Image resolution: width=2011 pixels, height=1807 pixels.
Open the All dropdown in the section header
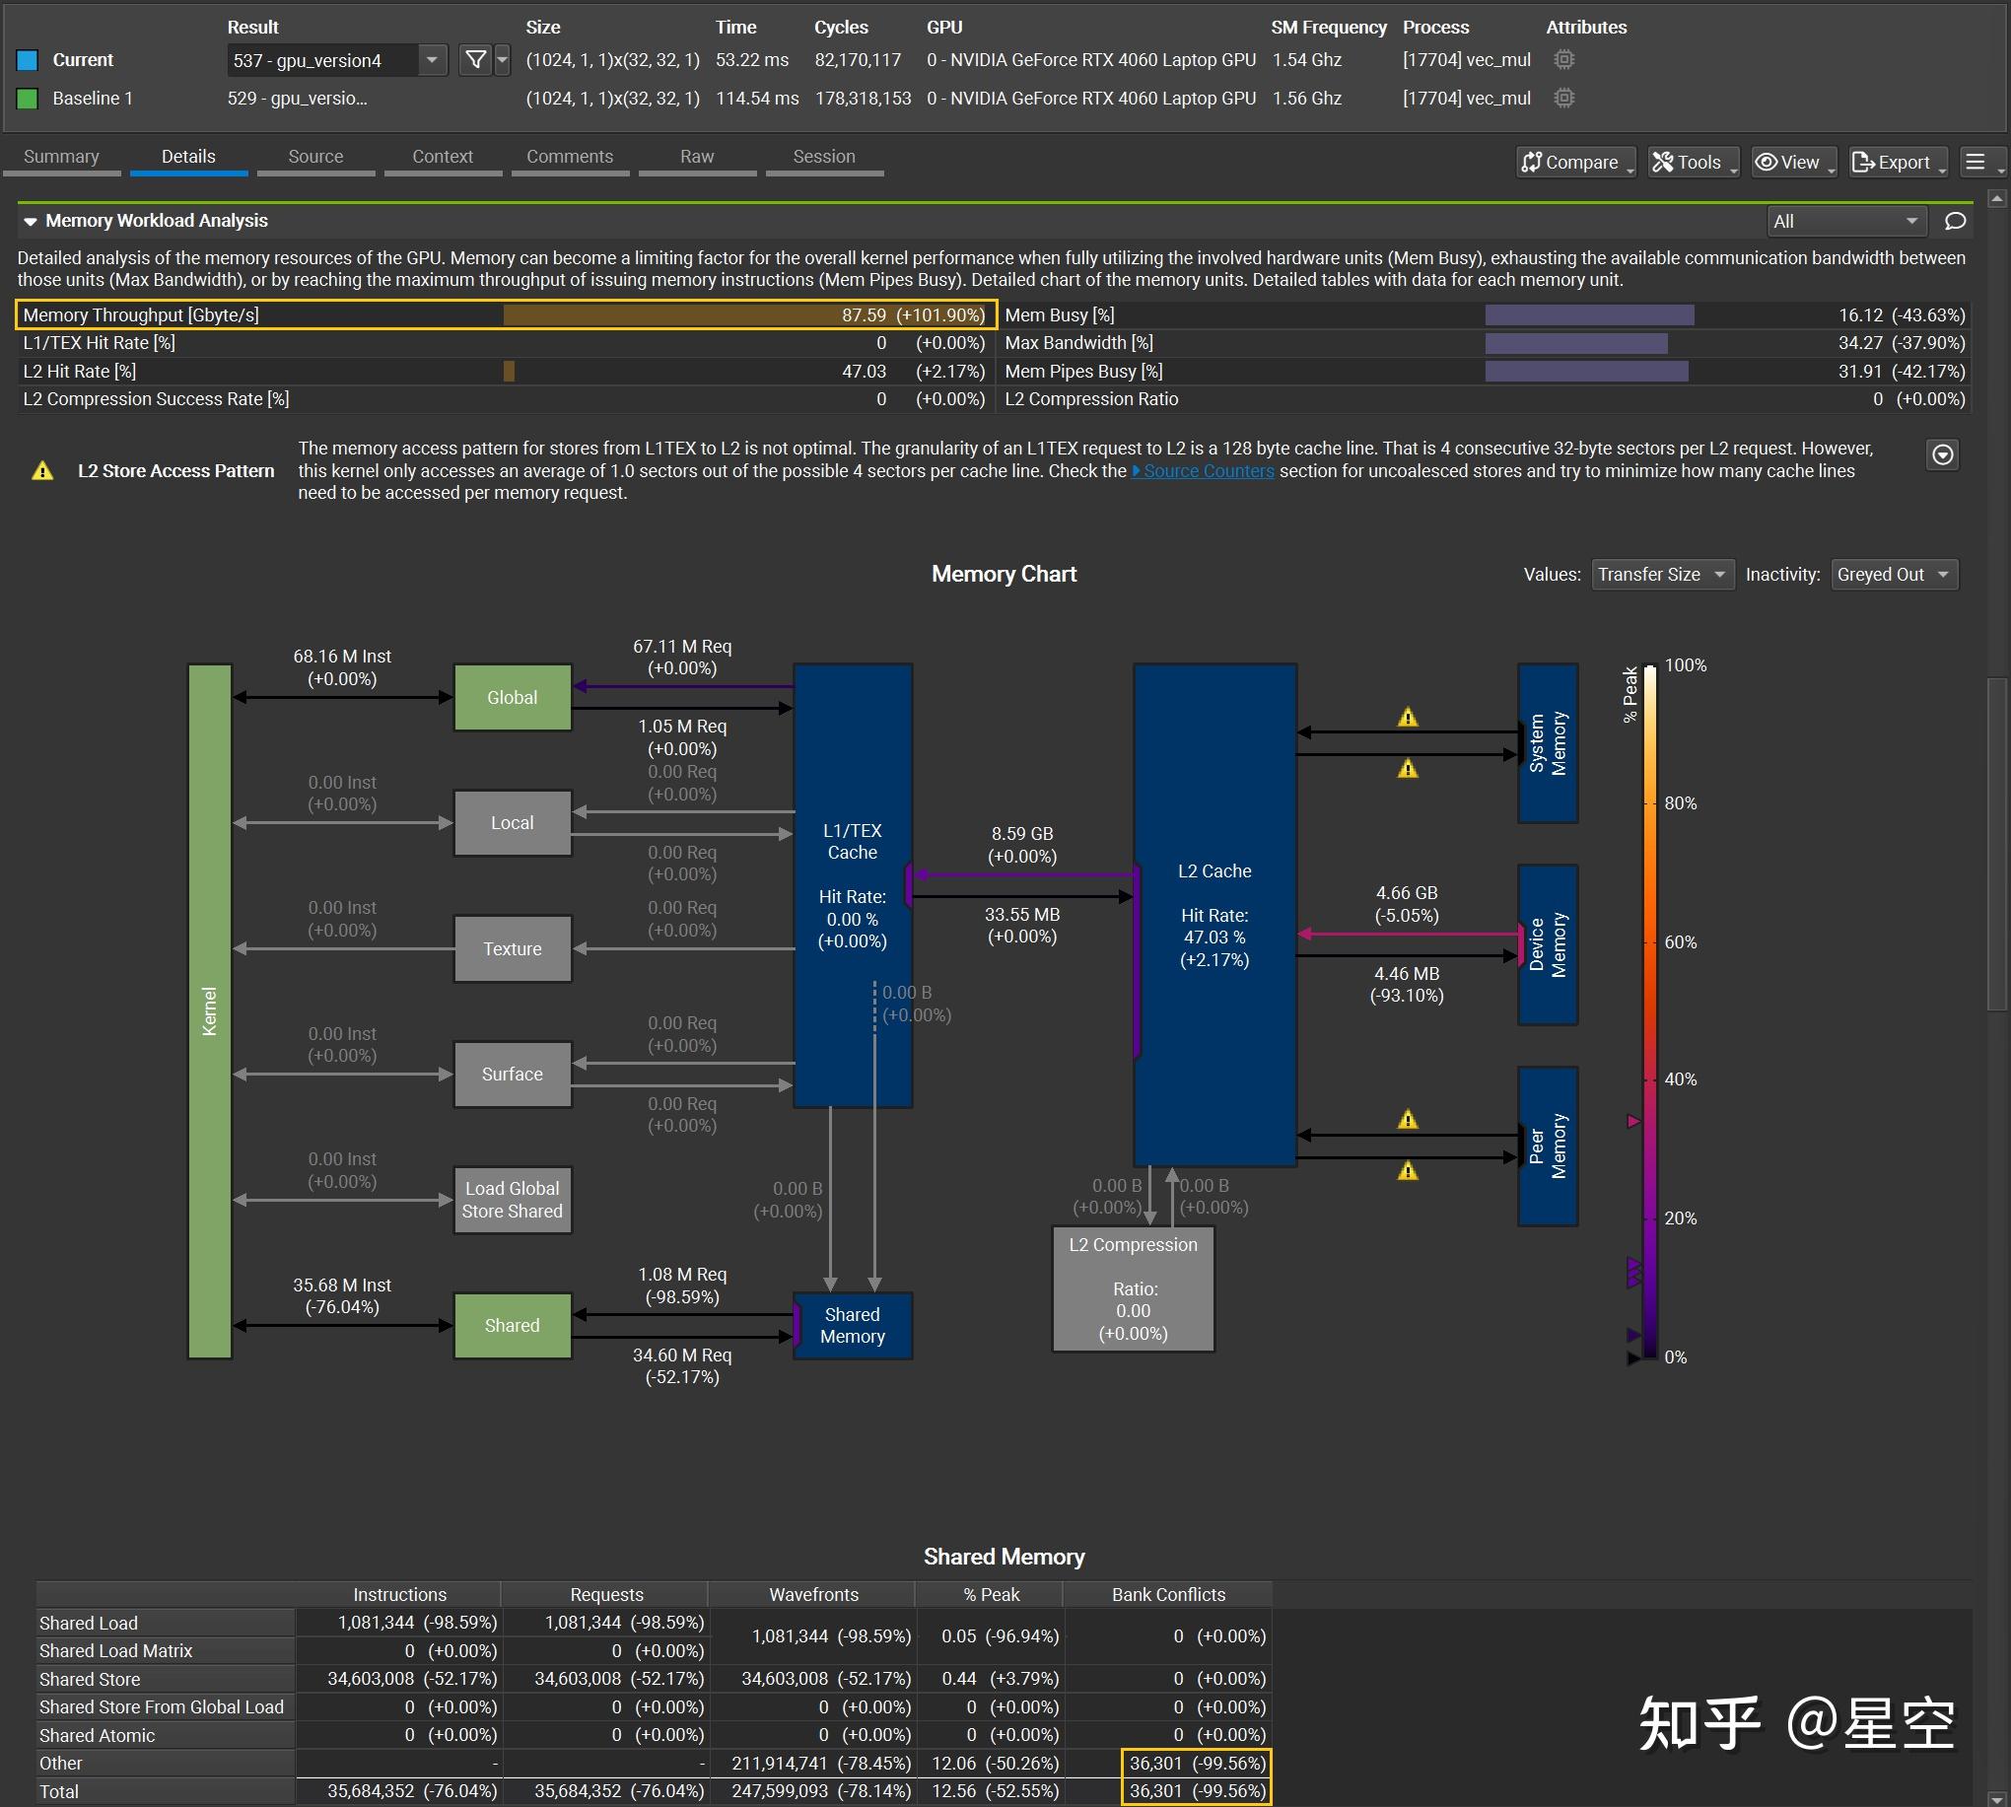pos(1846,222)
